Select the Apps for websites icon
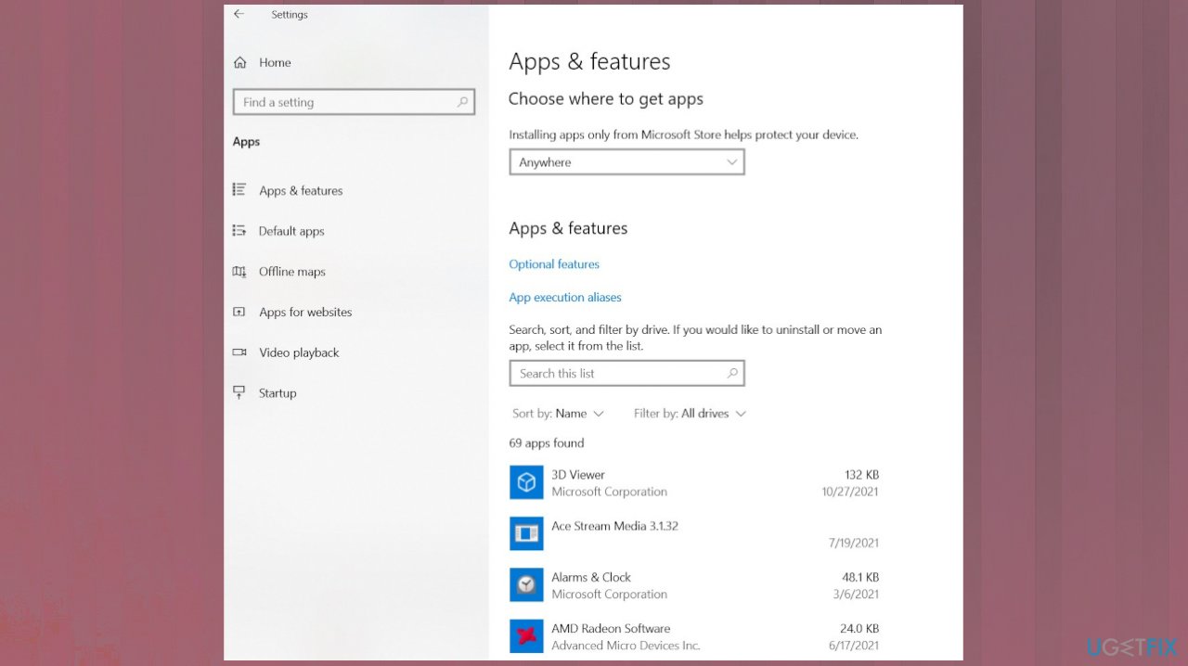1188x666 pixels. point(240,312)
